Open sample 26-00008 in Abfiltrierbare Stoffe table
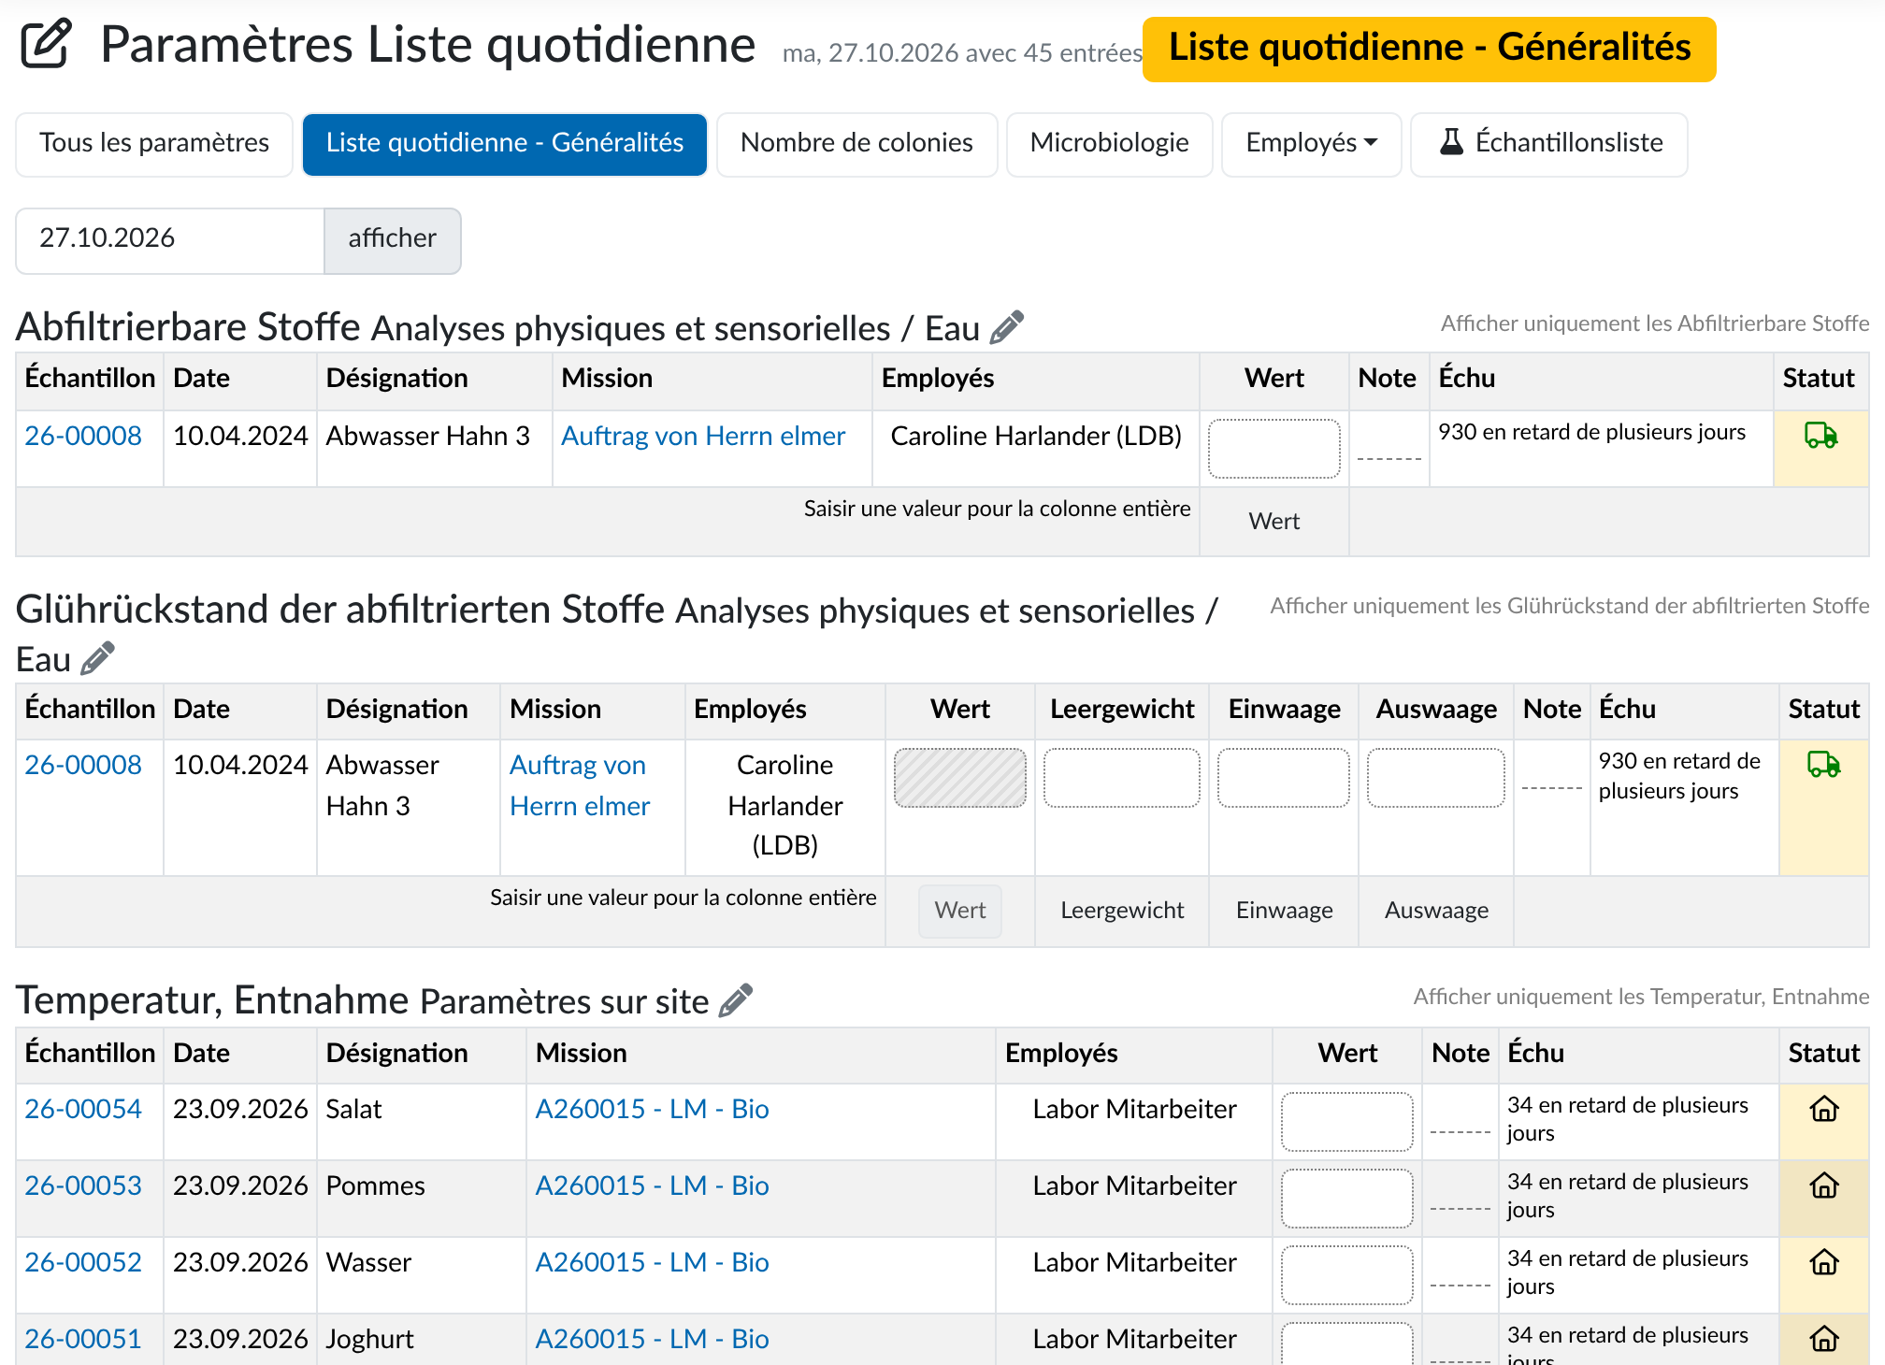1885x1365 pixels. tap(83, 436)
